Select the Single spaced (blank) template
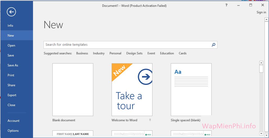Image resolution: width=269 pixels, height=138 pixels. tap(191, 90)
